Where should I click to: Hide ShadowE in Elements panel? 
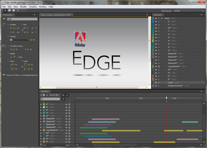[156, 54]
